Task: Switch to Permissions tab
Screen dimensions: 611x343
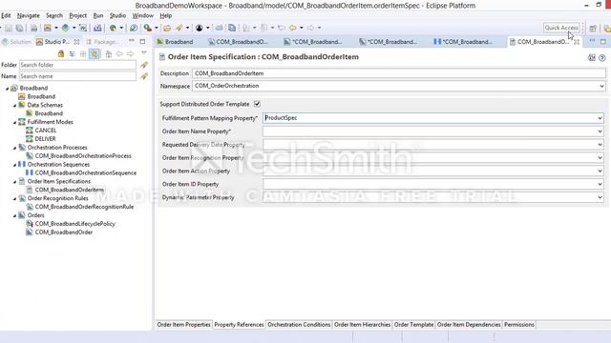Action: click(x=519, y=324)
